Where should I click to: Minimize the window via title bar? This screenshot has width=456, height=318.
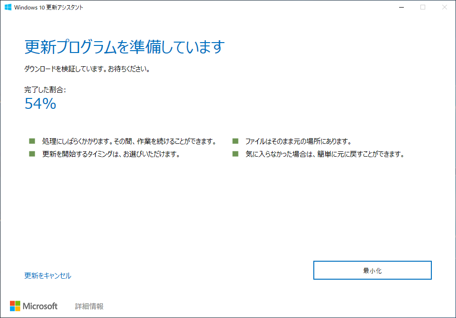pyautogui.click(x=401, y=7)
